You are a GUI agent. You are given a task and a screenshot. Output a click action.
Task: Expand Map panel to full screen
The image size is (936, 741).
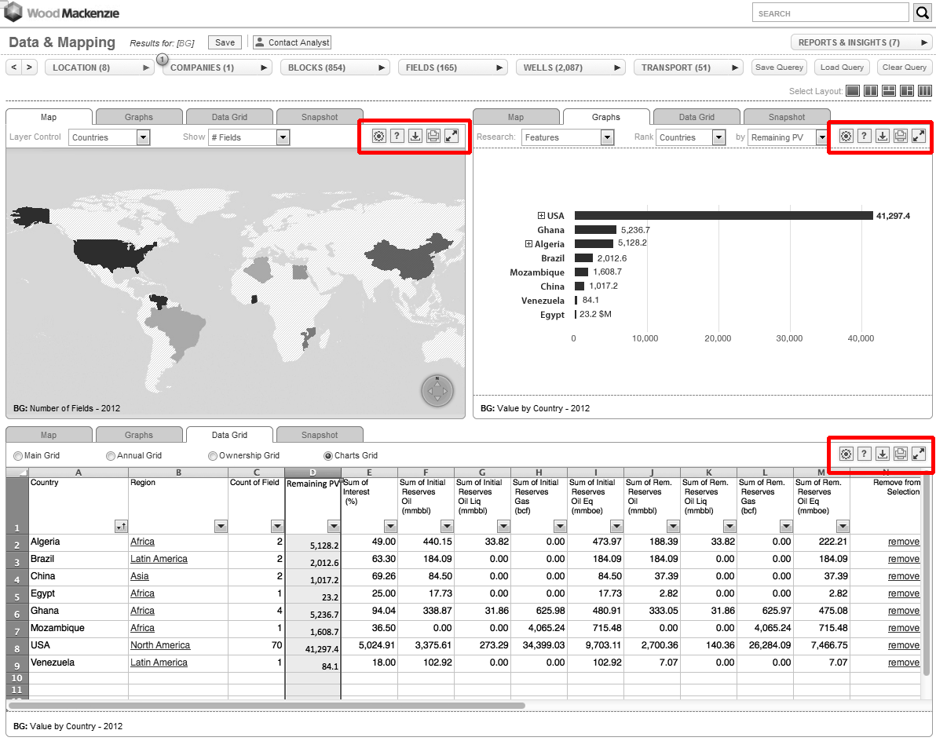452,136
